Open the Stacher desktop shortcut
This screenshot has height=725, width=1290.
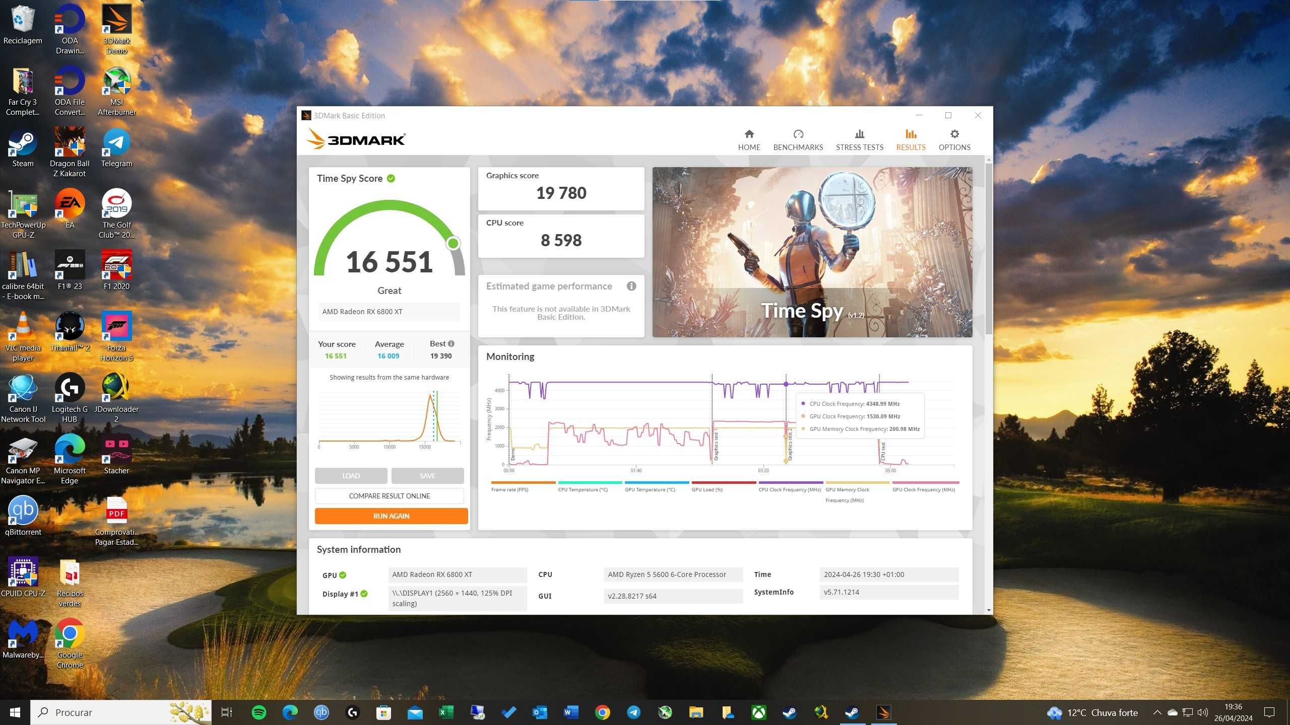pos(116,455)
